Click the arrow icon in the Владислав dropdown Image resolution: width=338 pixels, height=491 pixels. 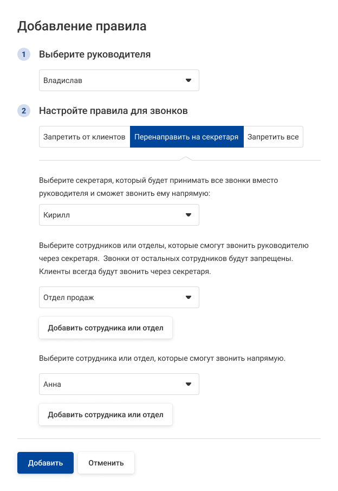[188, 80]
